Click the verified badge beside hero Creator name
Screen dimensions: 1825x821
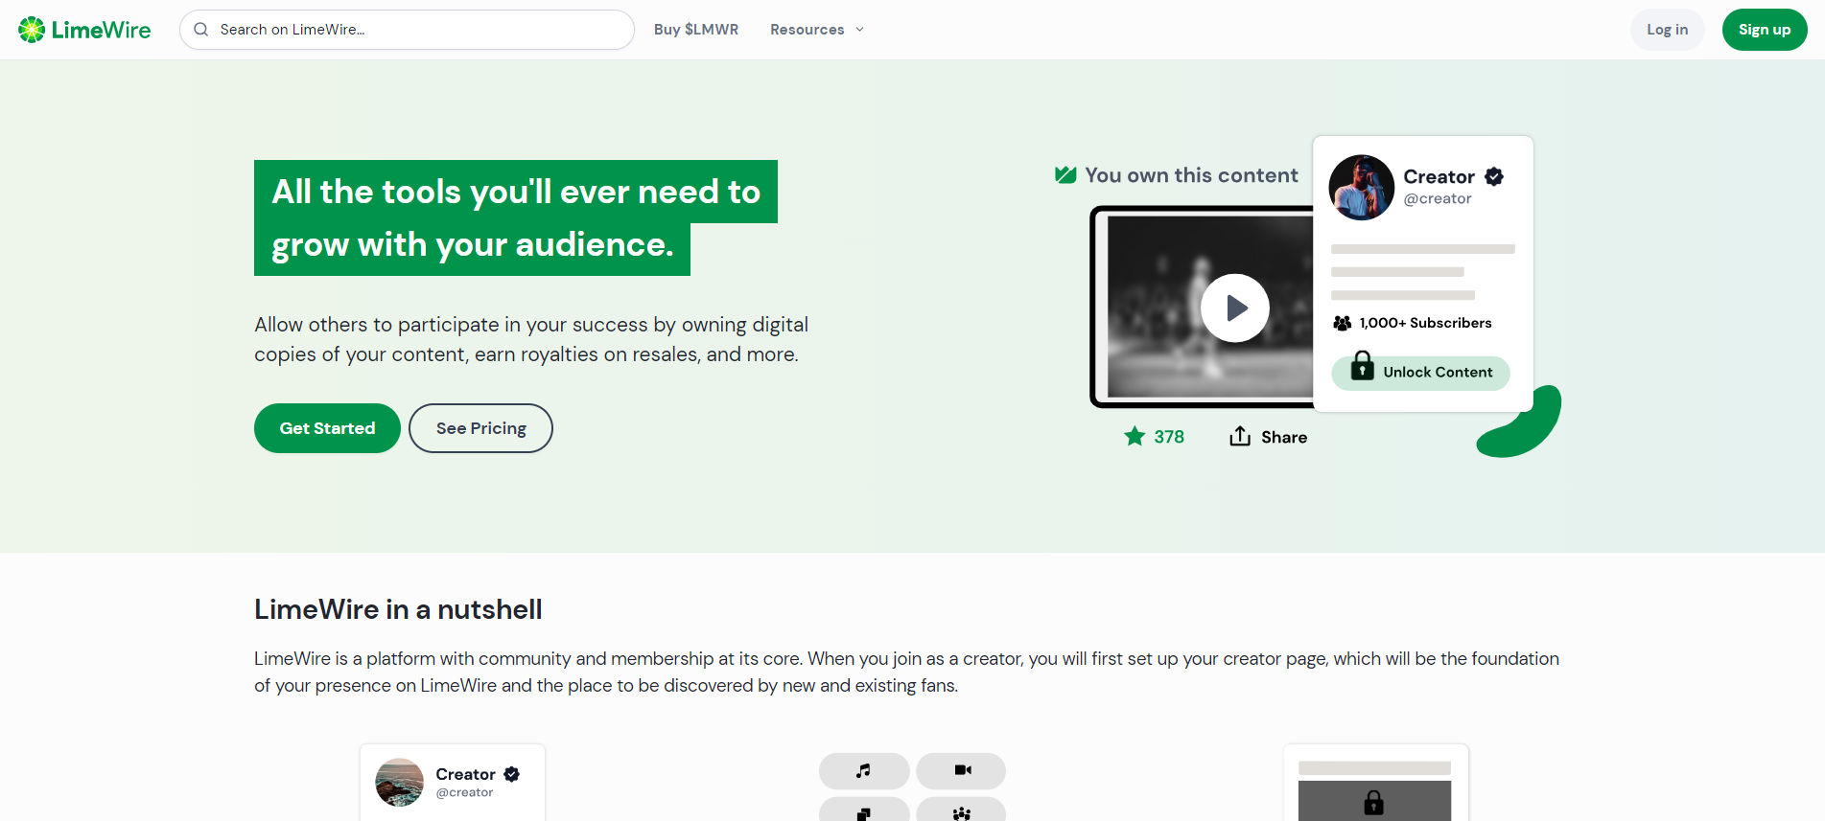pyautogui.click(x=1494, y=176)
